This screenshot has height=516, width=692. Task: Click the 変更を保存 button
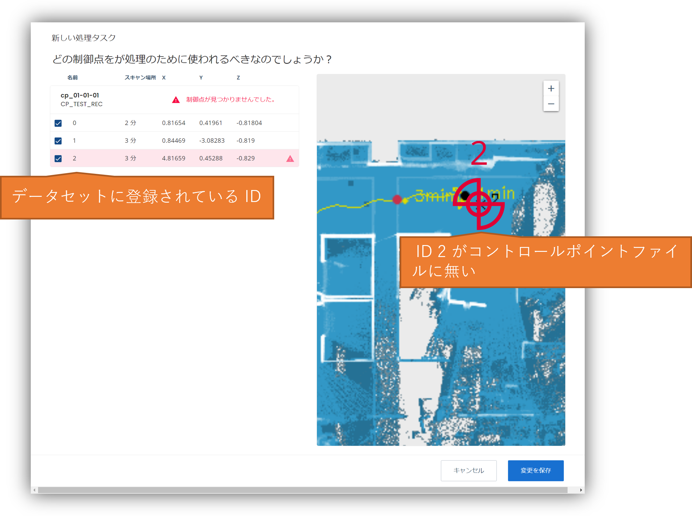pyautogui.click(x=535, y=470)
